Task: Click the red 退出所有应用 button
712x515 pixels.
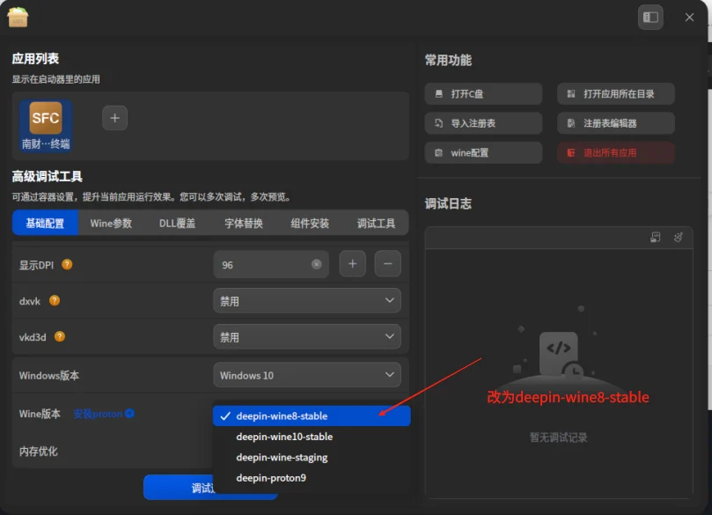Action: 616,152
